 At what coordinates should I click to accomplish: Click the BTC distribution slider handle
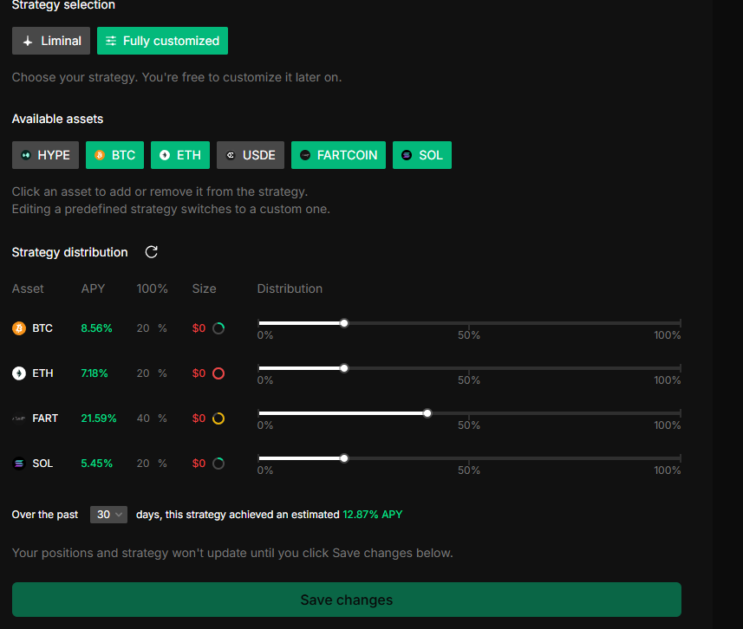344,323
